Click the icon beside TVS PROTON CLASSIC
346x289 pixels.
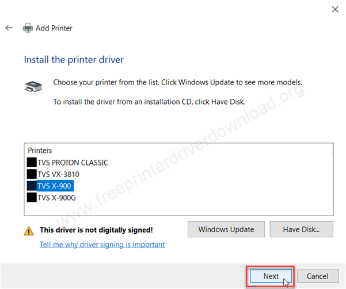pos(32,163)
